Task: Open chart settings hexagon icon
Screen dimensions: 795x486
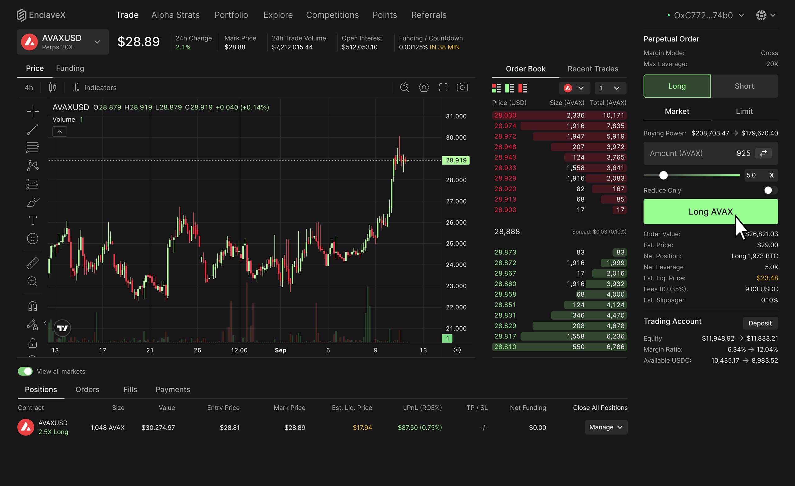Action: pyautogui.click(x=424, y=87)
